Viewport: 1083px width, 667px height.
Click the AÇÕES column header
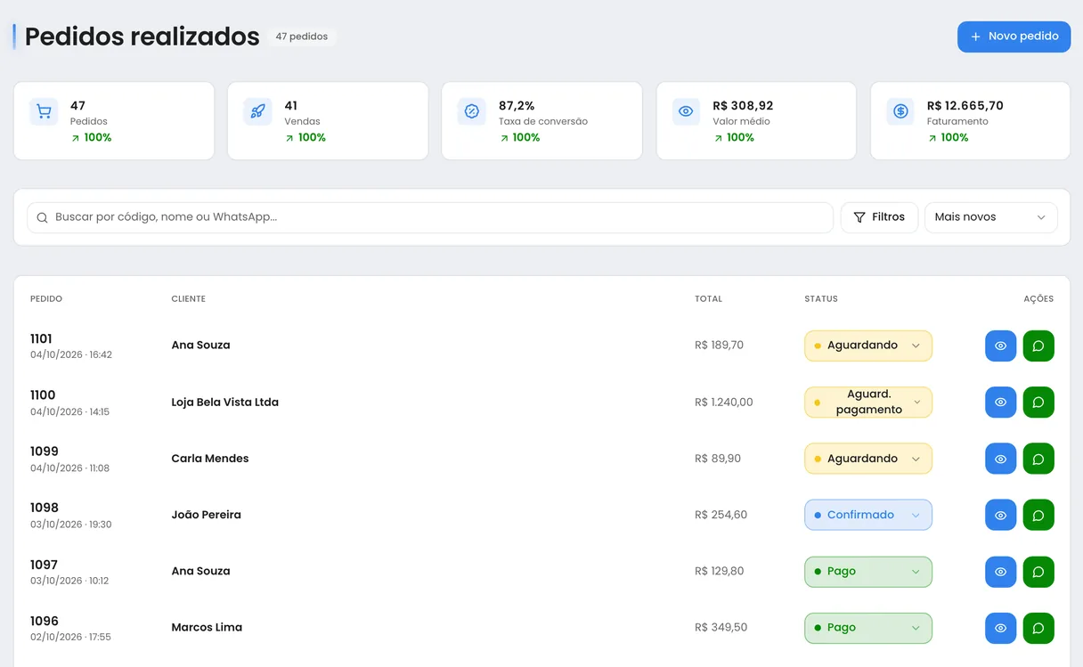[x=1038, y=299]
